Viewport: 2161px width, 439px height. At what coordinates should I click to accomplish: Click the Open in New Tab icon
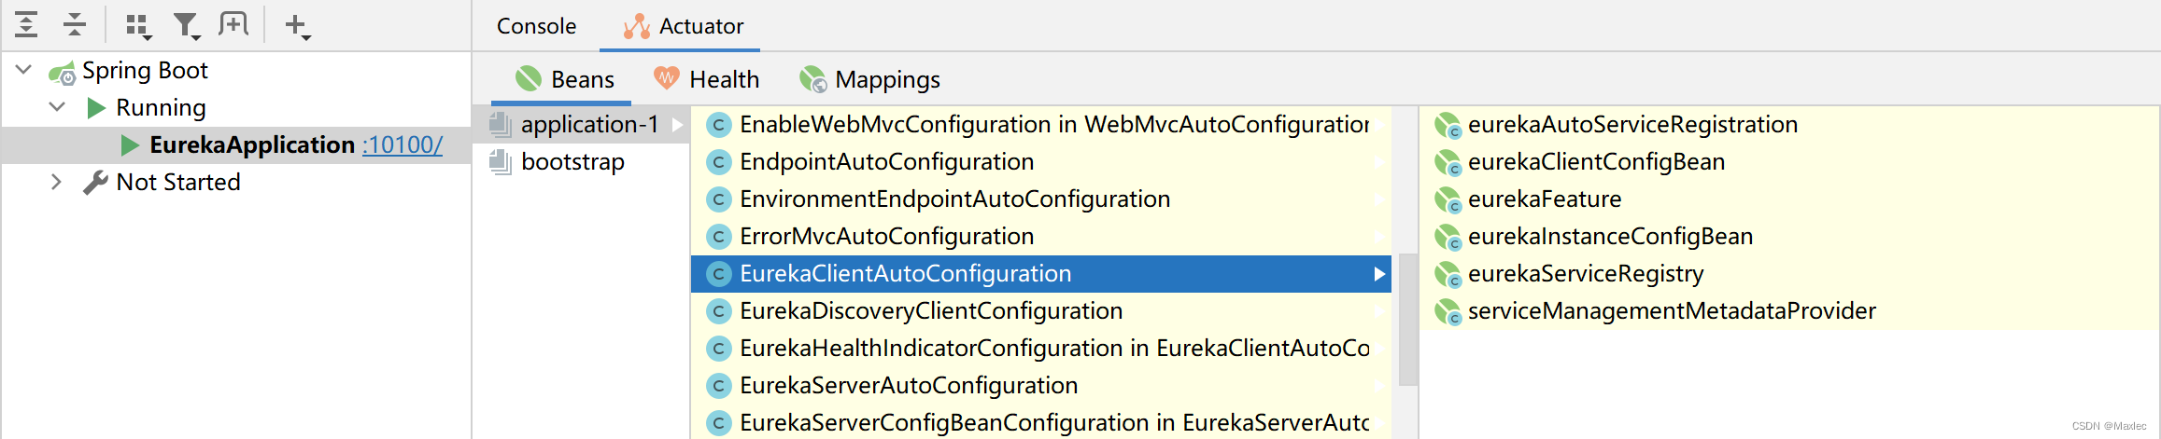pyautogui.click(x=233, y=24)
